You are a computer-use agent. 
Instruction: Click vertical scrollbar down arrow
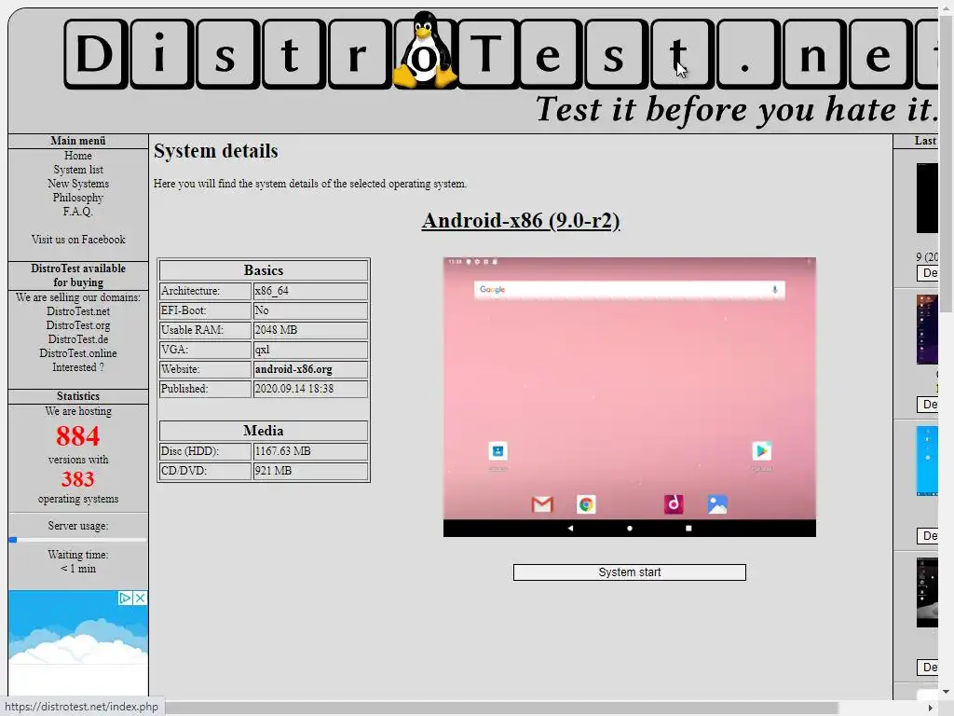pyautogui.click(x=947, y=692)
